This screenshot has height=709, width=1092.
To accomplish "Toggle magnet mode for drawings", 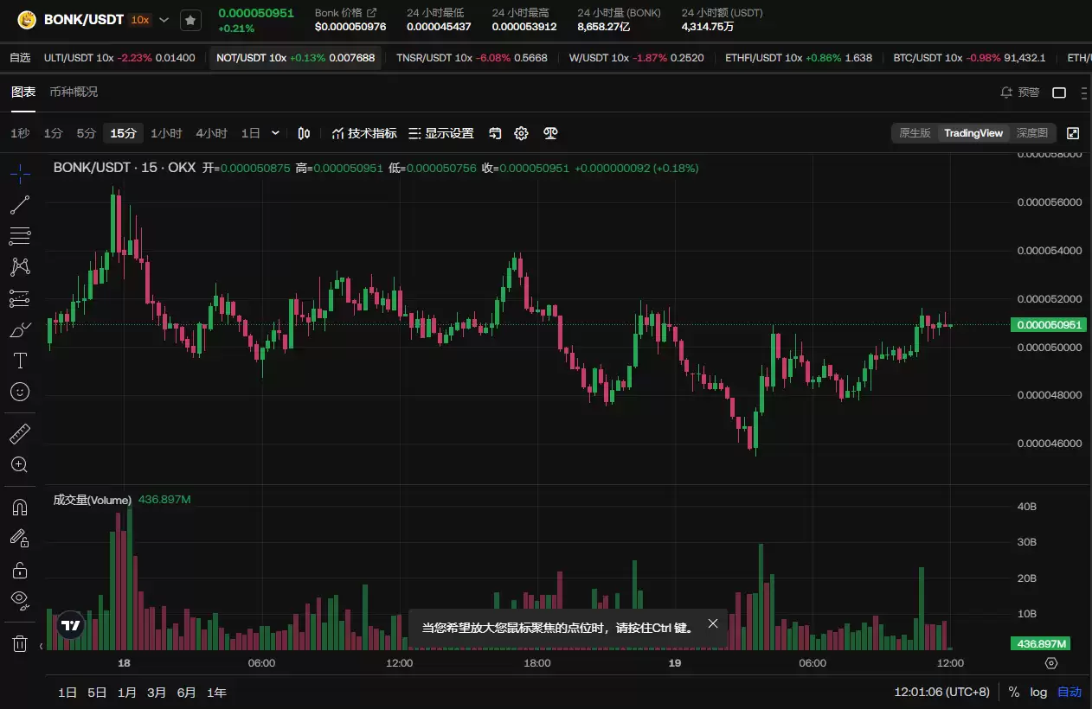I will (20, 508).
